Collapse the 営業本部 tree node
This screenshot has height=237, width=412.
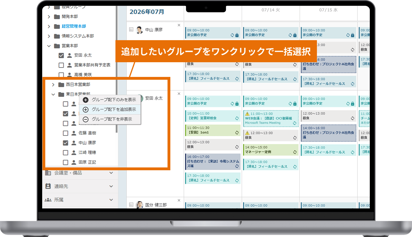[x=49, y=46]
